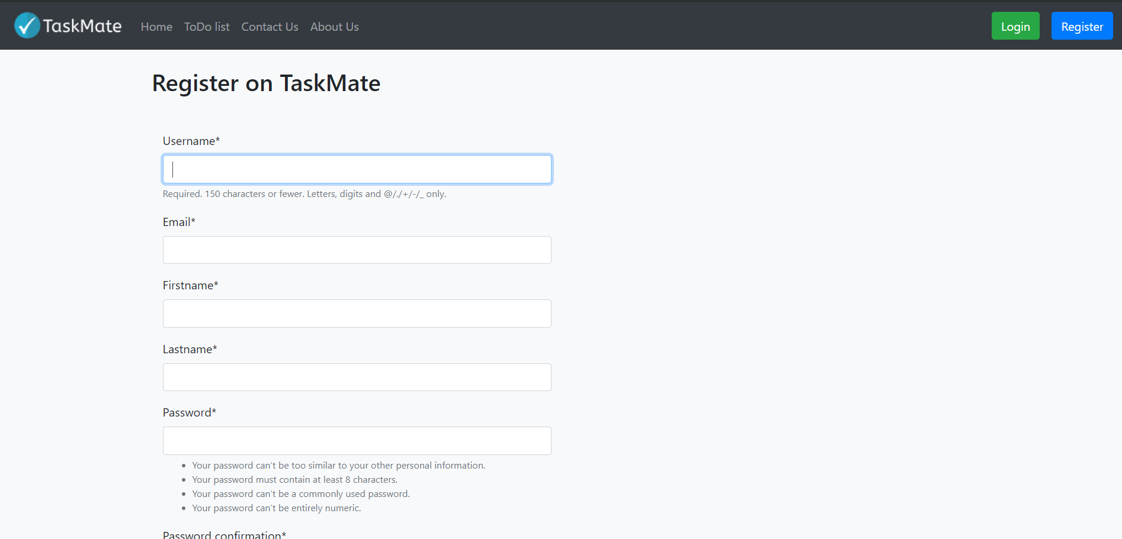This screenshot has width=1122, height=539.
Task: Click the Email input field
Action: [x=357, y=250]
